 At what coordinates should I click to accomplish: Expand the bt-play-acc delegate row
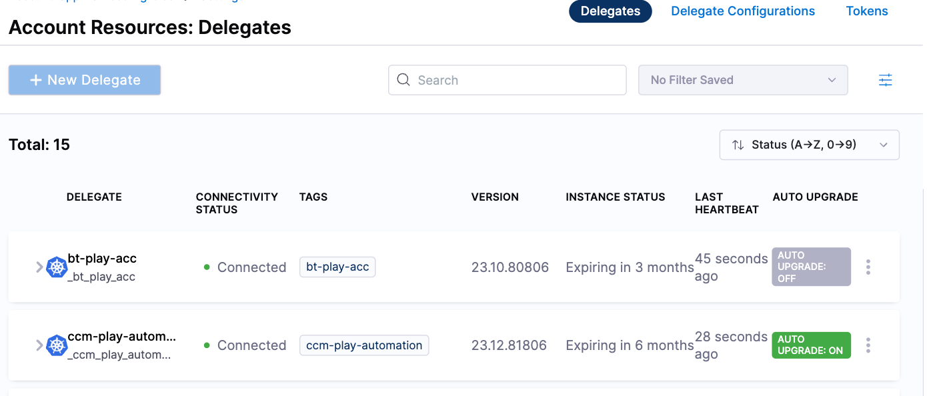click(39, 267)
